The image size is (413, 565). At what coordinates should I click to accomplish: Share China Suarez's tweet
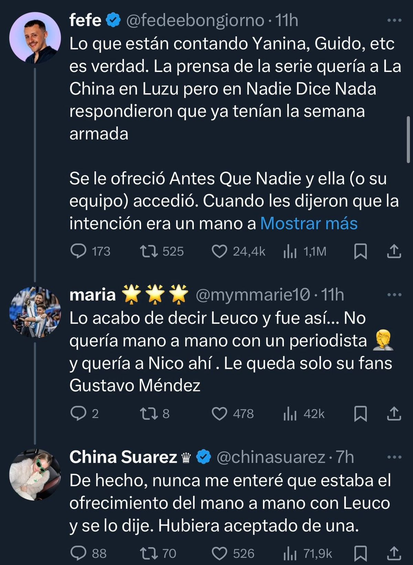[394, 553]
